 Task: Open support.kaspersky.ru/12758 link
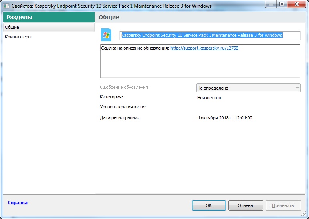tap(204, 48)
